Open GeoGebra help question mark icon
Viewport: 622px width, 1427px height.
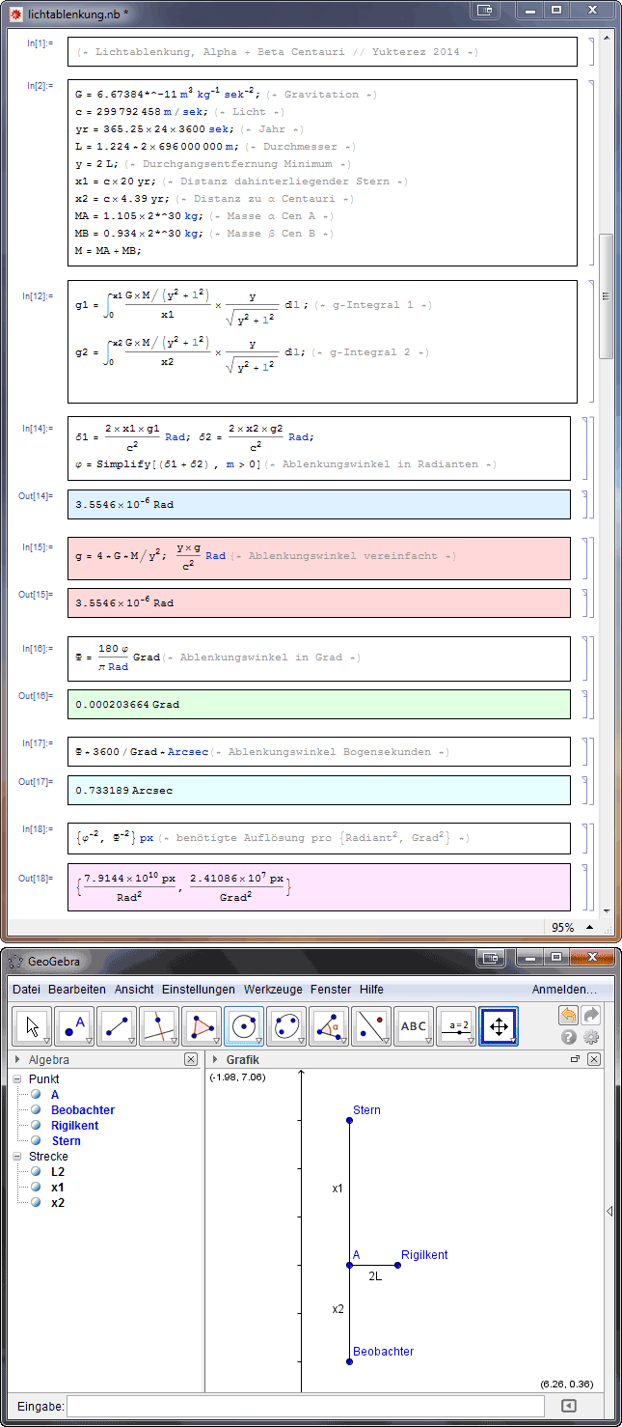(569, 1038)
